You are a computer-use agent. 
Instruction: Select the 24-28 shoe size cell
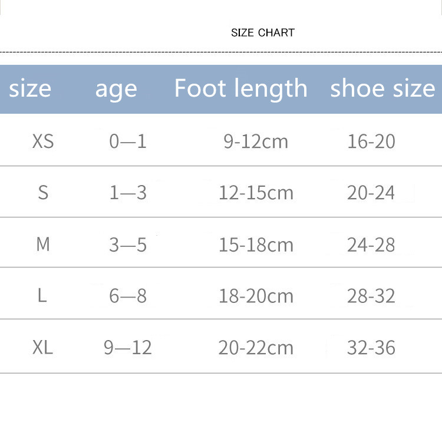pyautogui.click(x=371, y=245)
